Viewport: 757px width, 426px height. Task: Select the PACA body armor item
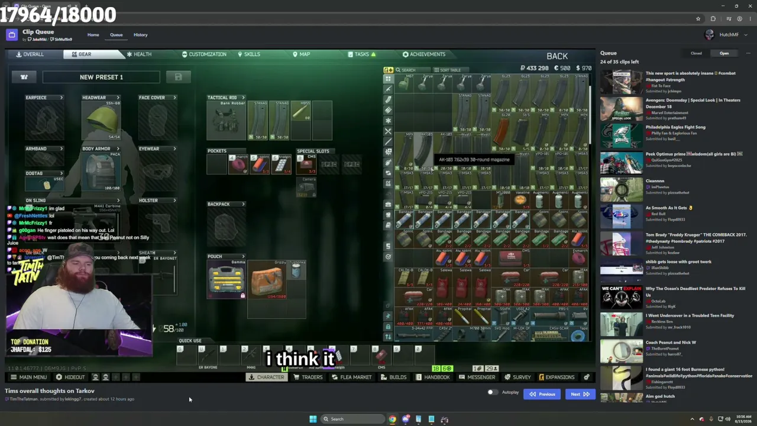(x=102, y=171)
